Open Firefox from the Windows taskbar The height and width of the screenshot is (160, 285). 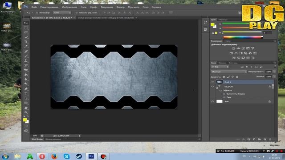(54, 156)
